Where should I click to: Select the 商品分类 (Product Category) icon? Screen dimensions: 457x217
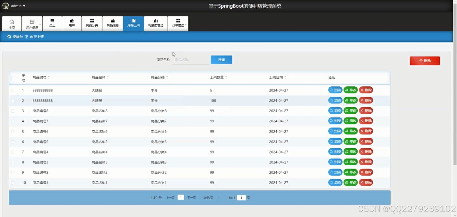click(92, 23)
